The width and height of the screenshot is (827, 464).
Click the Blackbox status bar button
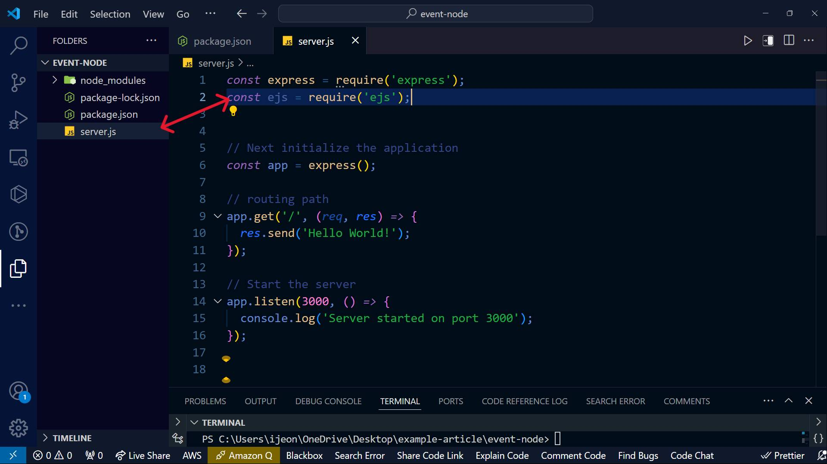(304, 455)
